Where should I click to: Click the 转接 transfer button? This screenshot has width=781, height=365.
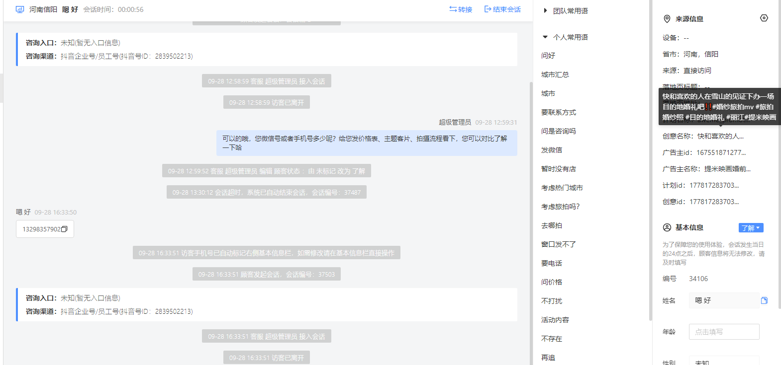[461, 9]
